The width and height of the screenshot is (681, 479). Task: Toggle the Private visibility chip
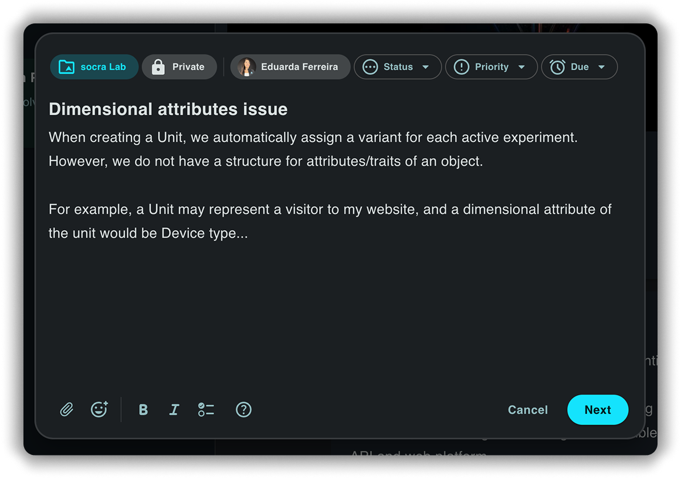coord(179,67)
